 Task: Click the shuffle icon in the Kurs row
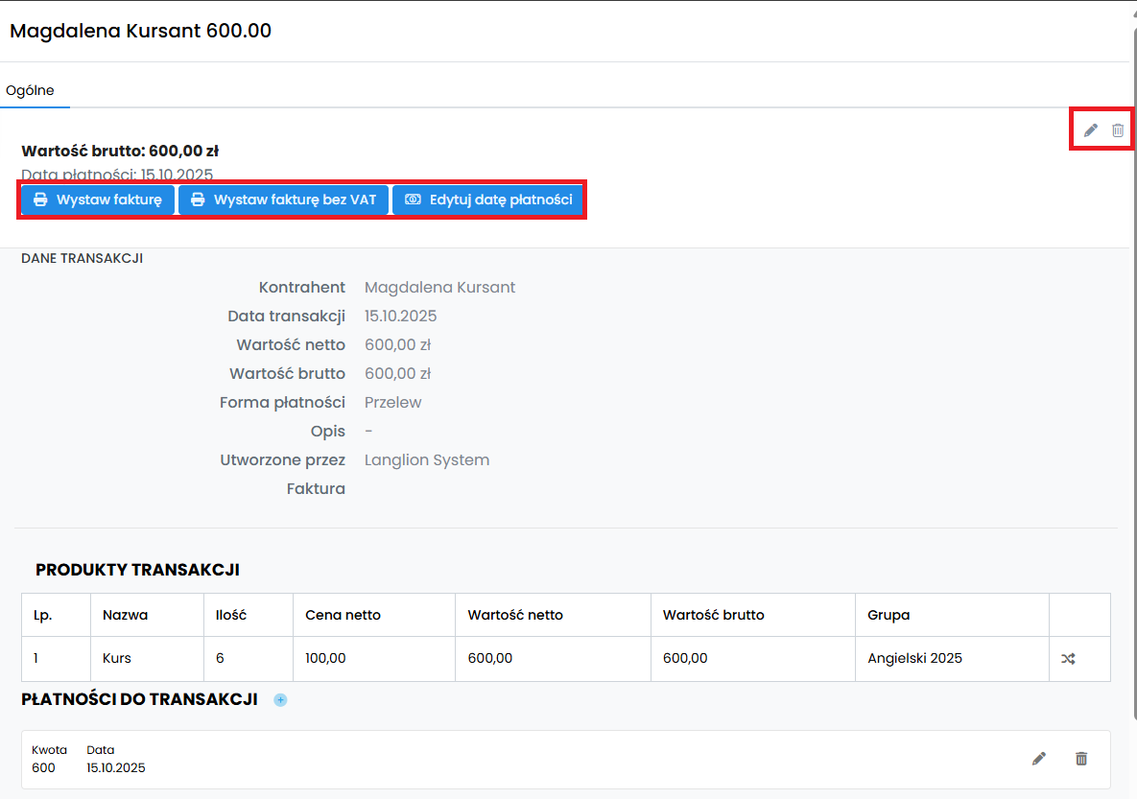1068,659
